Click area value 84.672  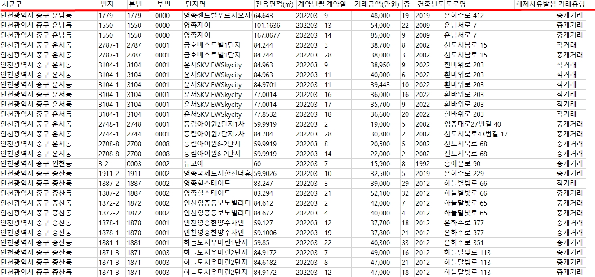click(x=264, y=213)
